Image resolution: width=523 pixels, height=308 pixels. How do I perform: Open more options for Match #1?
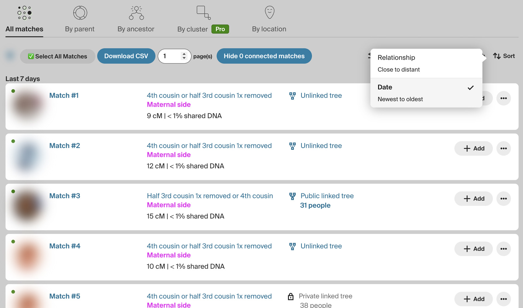(503, 98)
